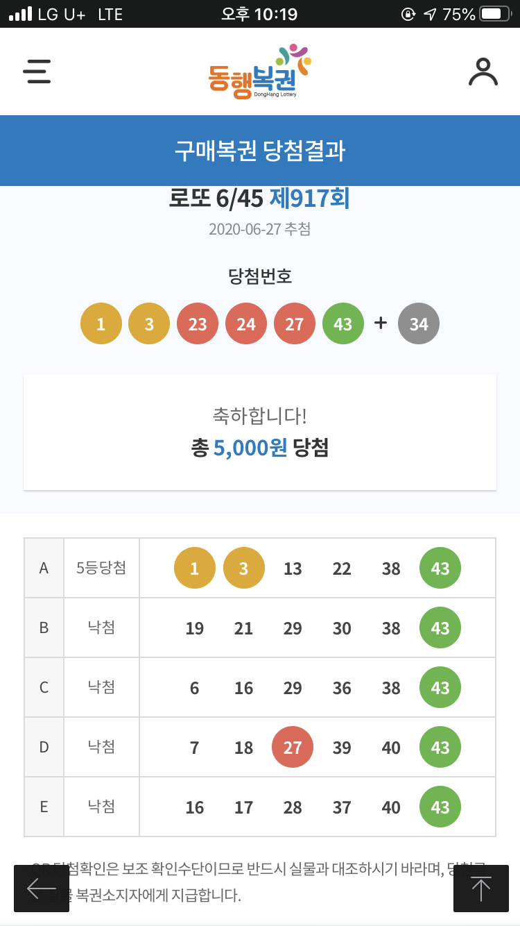
Task: Tap green ball 43 in row E
Action: tap(440, 807)
